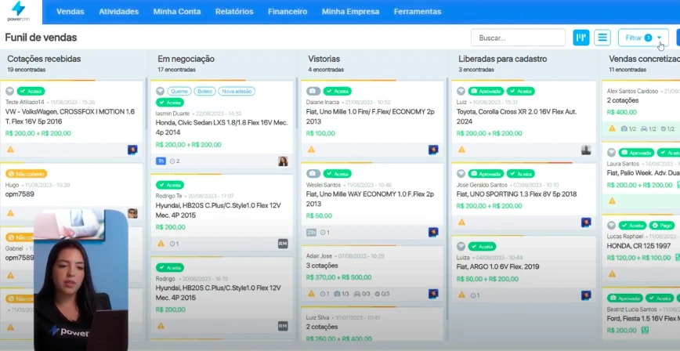
Task: Click the 21h badge on Weslei card
Action: 311,232
